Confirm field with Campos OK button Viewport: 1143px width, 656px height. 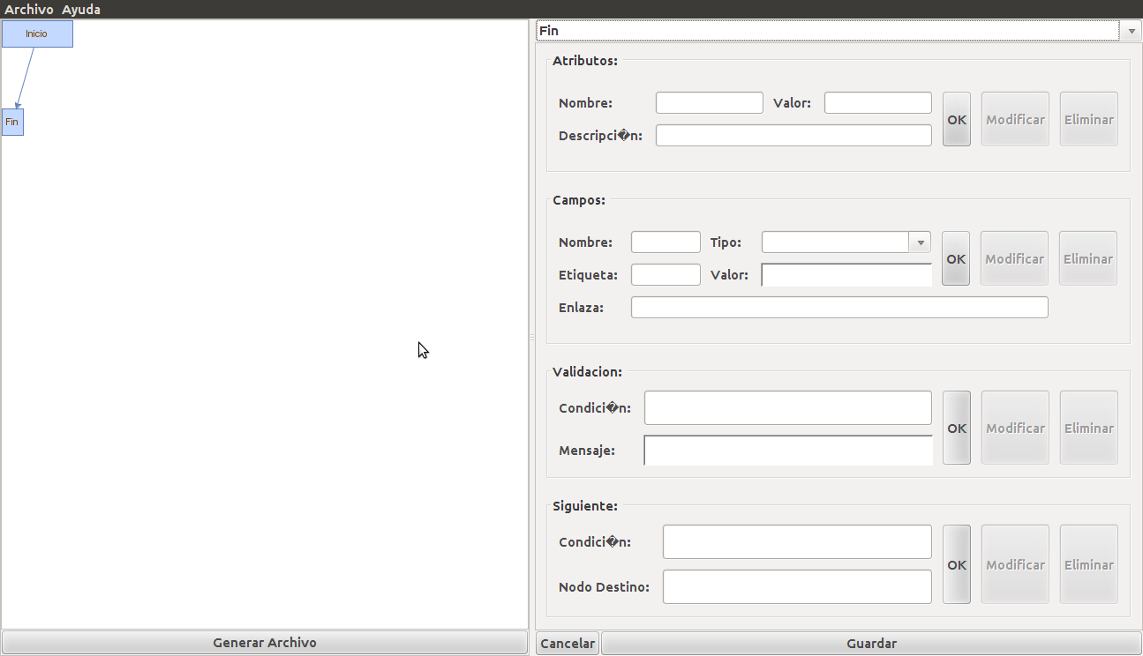click(956, 258)
